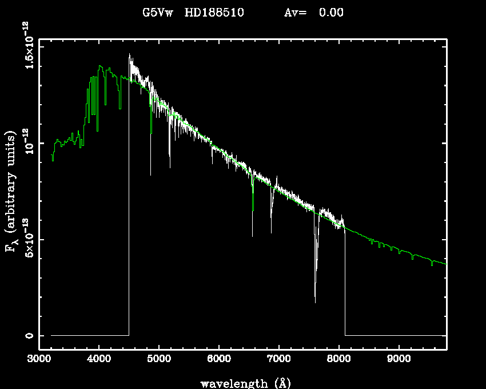The width and height of the screenshot is (486, 389).
Task: Click the Av= 0.00 extinction value
Action: click(314, 13)
